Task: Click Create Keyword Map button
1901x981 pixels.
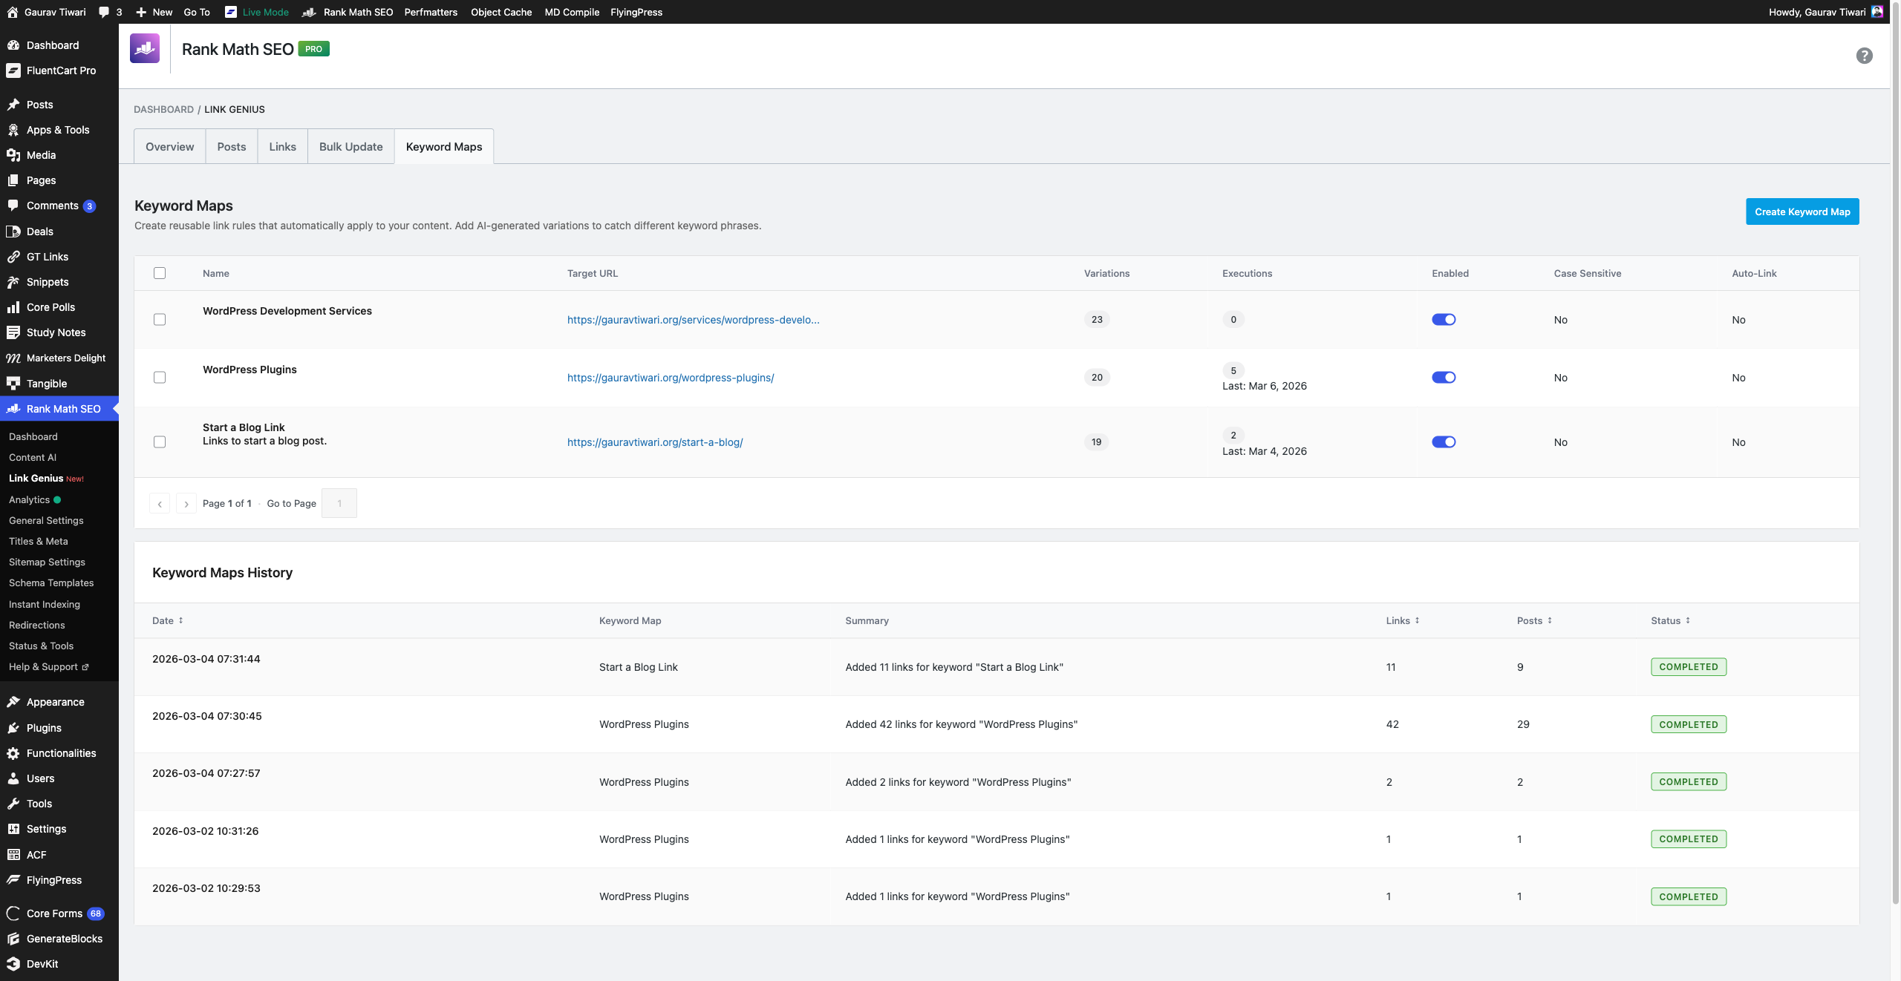Action: click(x=1802, y=211)
